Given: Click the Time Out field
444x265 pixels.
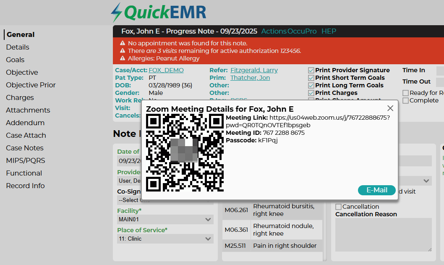Looking at the screenshot, I should [440, 82].
